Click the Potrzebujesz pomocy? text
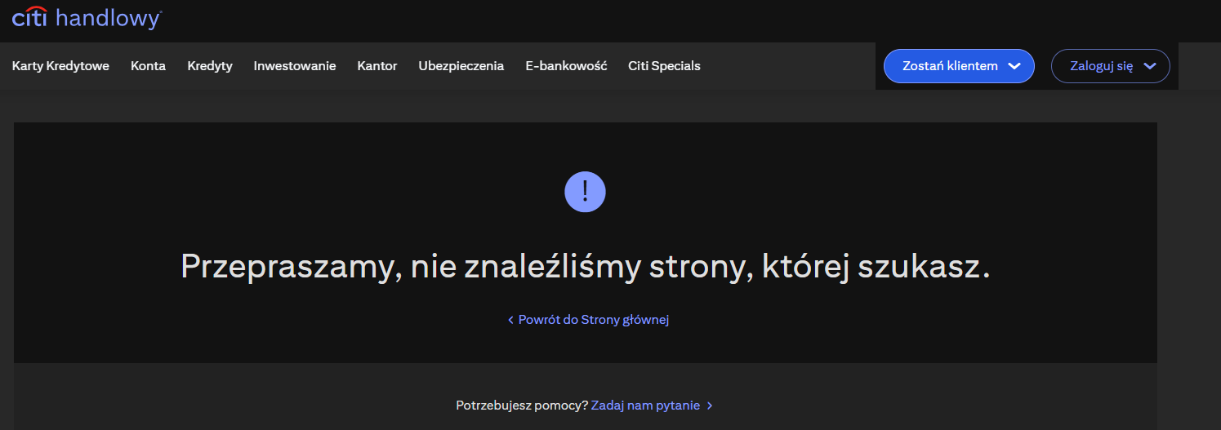The height and width of the screenshot is (430, 1221). 521,405
